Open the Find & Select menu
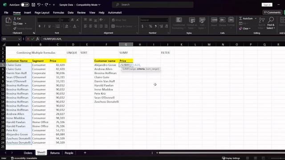The width and height of the screenshot is (285, 160). pos(271,23)
